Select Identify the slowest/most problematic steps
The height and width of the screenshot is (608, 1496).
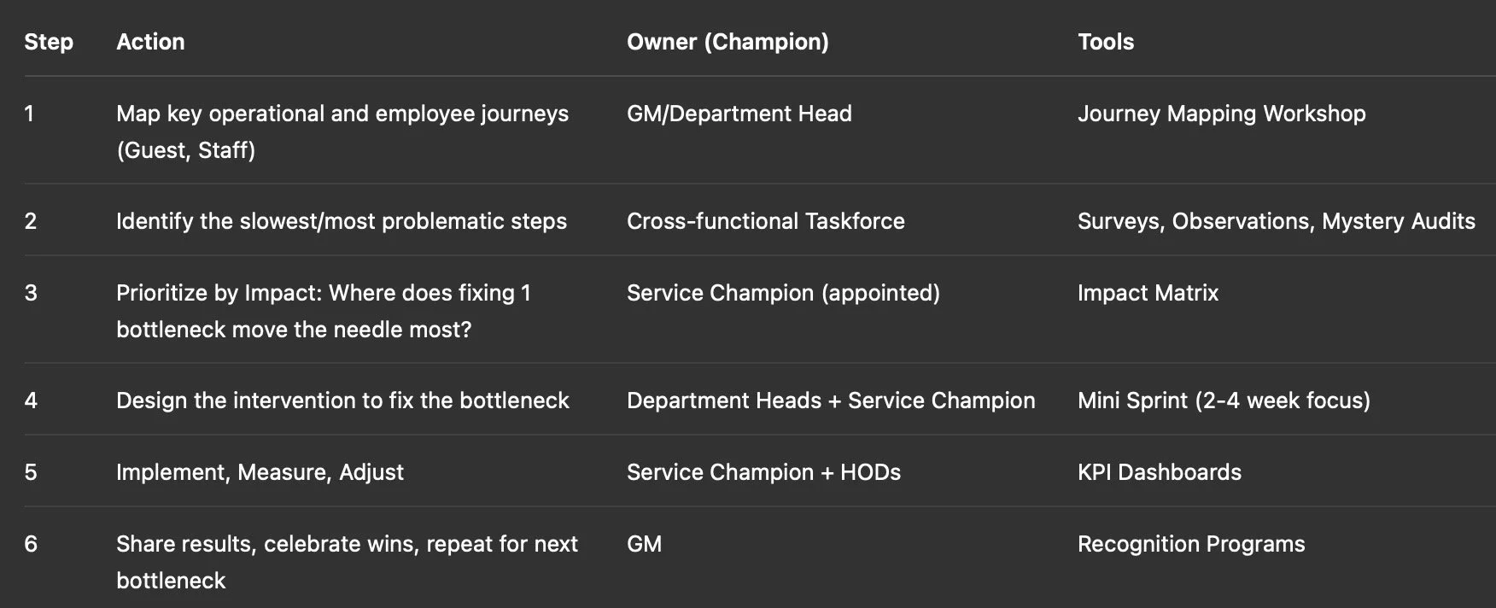(342, 221)
